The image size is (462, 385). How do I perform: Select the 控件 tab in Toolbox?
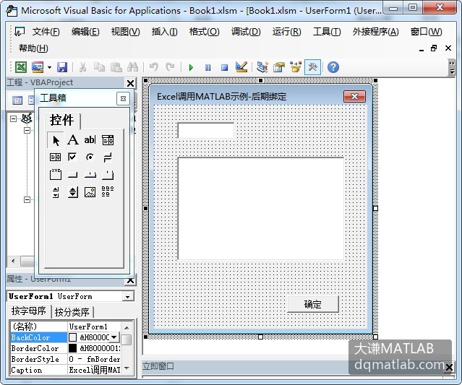pos(62,120)
